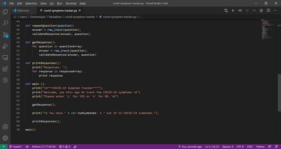Open the Go menu
Viewport: 281px width, 149px height.
point(52,3)
